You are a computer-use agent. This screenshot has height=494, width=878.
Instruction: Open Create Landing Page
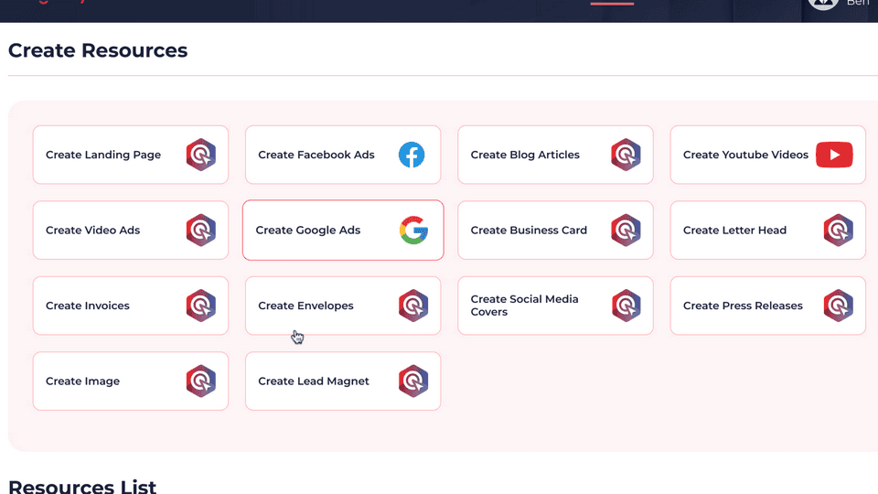(131, 155)
